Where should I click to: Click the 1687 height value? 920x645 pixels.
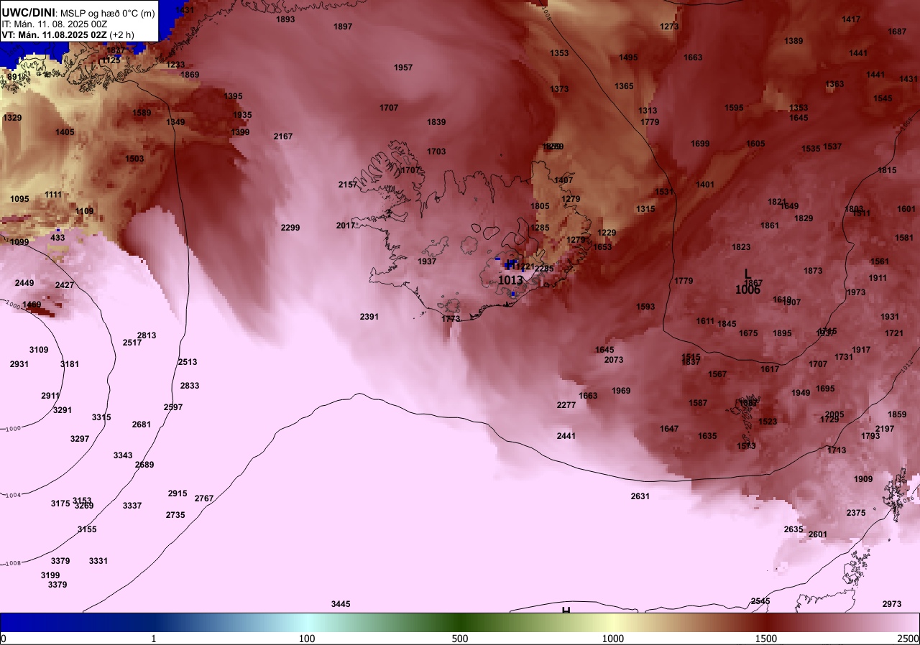tap(897, 32)
